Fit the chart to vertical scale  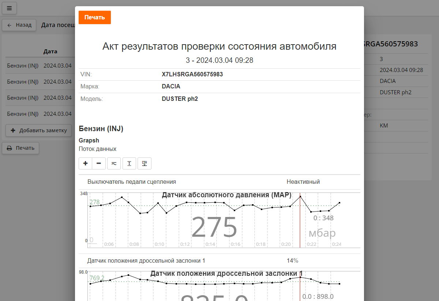click(x=129, y=163)
